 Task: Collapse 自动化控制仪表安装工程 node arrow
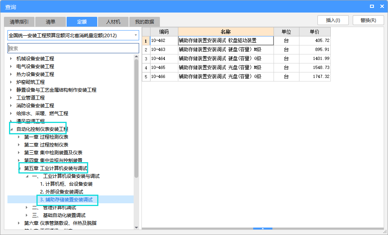point(11,129)
